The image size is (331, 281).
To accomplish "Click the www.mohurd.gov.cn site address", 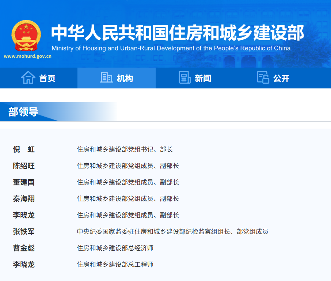I will [x=27, y=56].
